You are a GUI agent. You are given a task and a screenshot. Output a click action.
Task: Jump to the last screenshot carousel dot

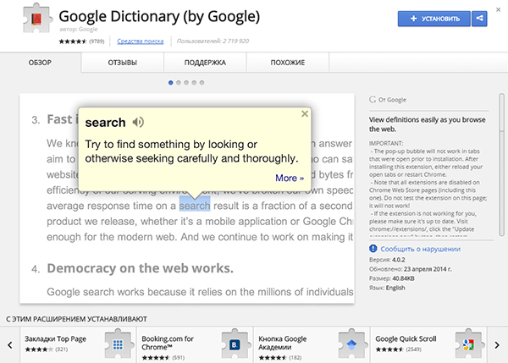(x=201, y=82)
